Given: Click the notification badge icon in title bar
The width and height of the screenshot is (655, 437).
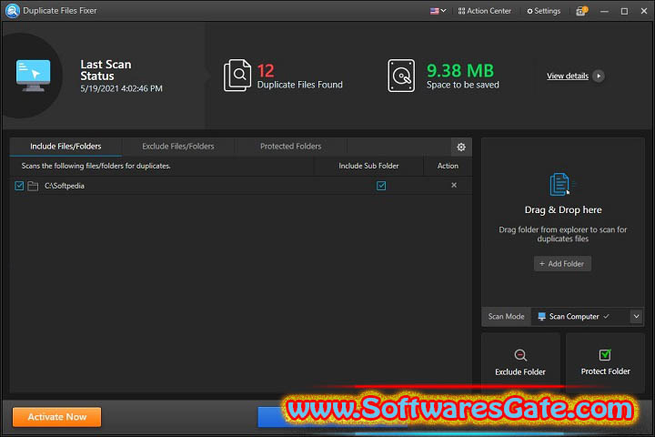Looking at the screenshot, I should point(582,11).
